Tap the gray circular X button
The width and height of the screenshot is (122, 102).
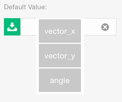click(x=105, y=27)
